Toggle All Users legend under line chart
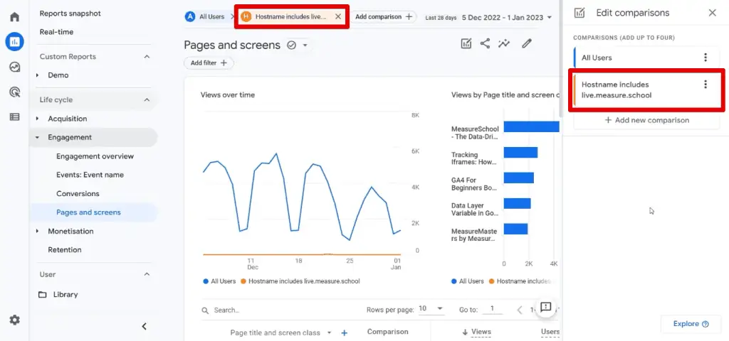This screenshot has height=341, width=729. point(219,281)
